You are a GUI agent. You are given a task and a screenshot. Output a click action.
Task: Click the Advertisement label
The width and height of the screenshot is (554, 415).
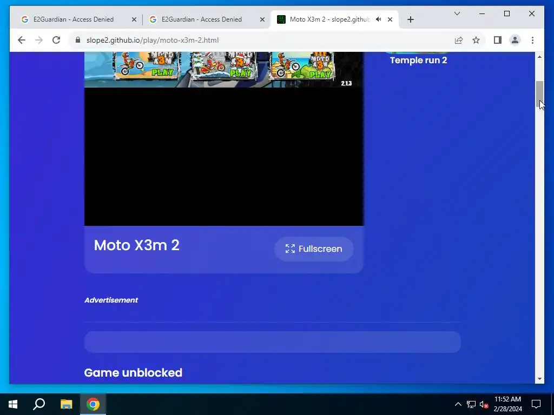(x=111, y=300)
